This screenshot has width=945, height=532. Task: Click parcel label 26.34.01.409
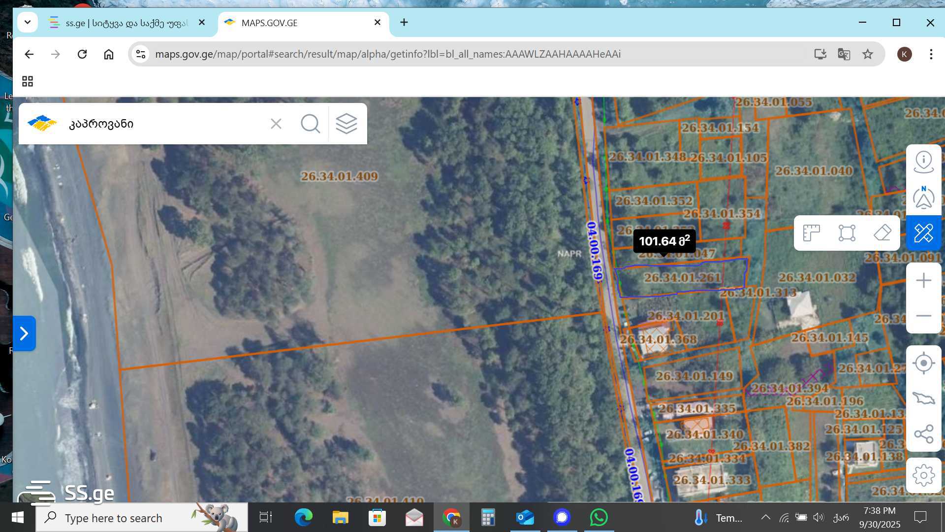[x=339, y=176]
